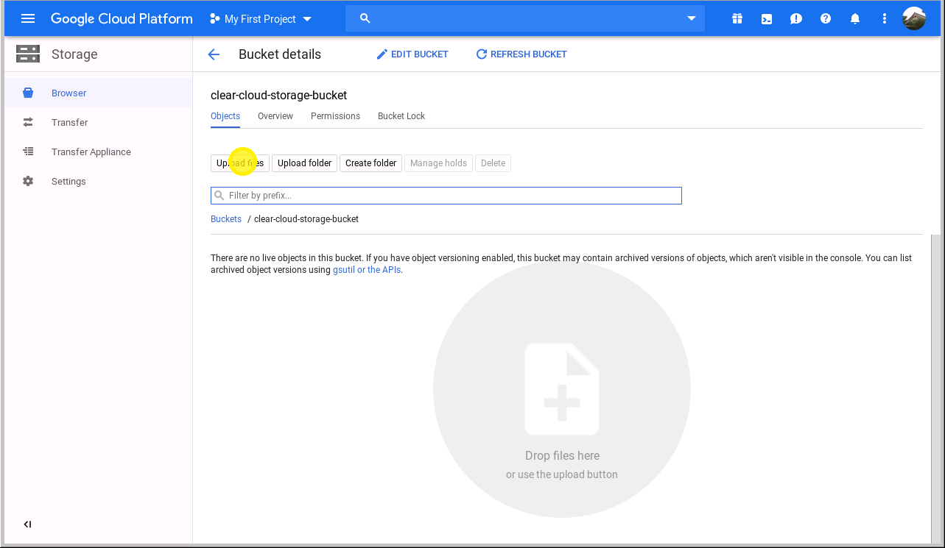Image resolution: width=945 pixels, height=548 pixels.
Task: Click EDIT BUCKET button
Action: 412,54
